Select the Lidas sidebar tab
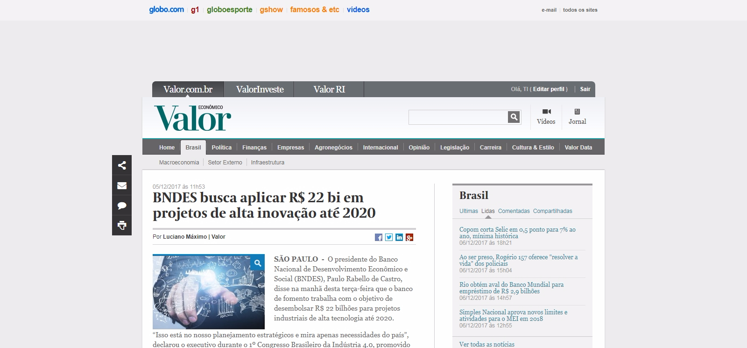 [488, 211]
